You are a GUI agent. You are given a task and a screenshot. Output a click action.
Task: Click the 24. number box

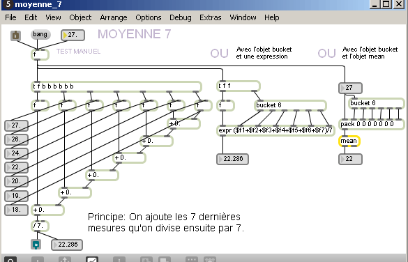click(16, 153)
